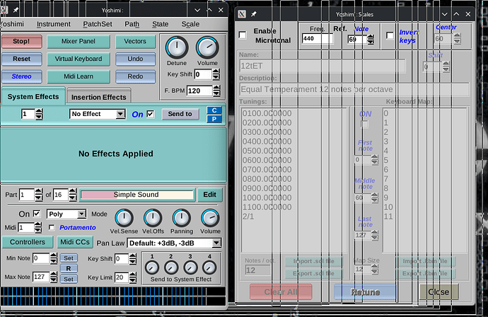Open the Instrument menu
488x317 pixels.
pyautogui.click(x=54, y=24)
